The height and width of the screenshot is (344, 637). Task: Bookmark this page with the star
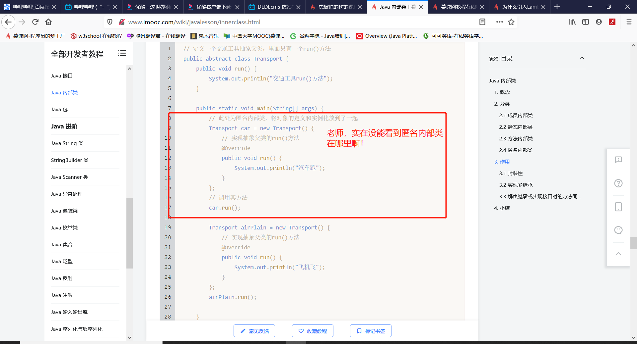[x=511, y=22]
